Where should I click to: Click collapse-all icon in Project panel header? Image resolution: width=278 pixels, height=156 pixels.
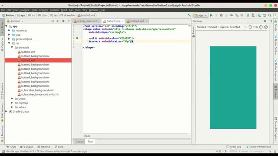pos(57,21)
